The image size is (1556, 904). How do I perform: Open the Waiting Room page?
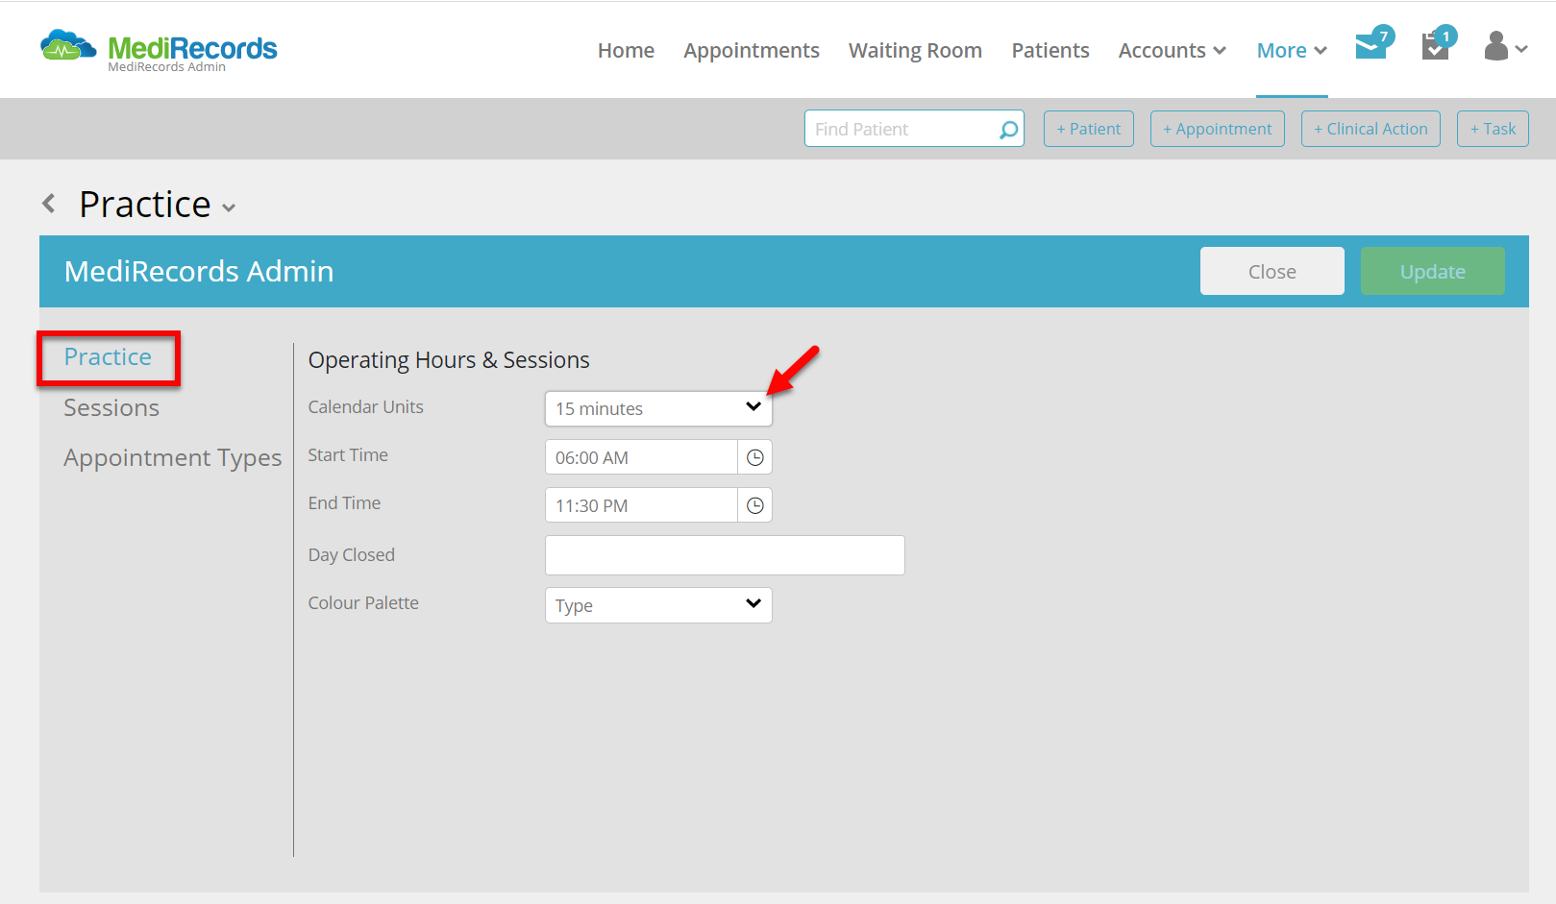(915, 50)
